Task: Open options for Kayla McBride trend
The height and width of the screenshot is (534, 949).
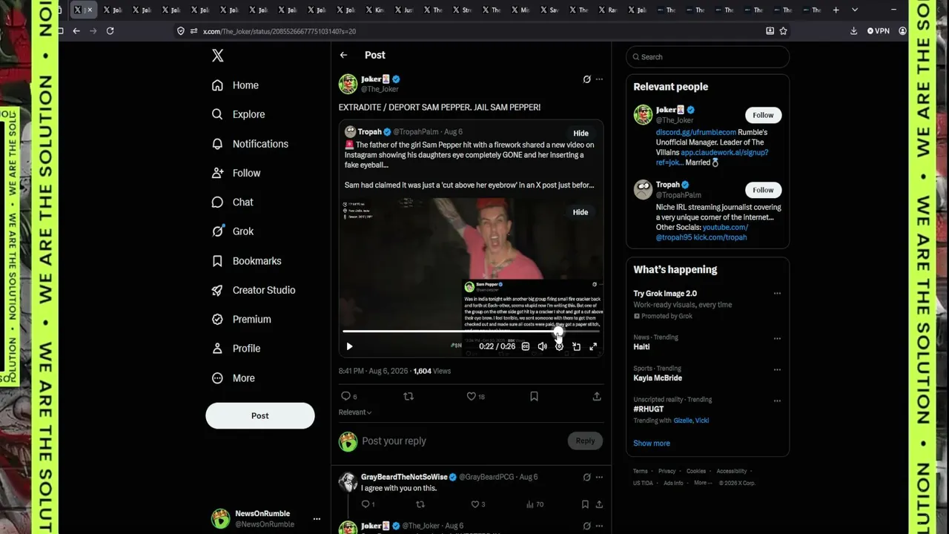Action: (x=777, y=369)
